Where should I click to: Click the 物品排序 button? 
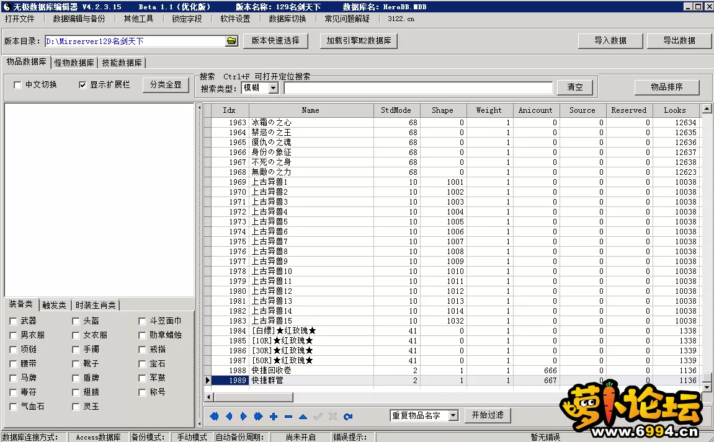(x=667, y=87)
